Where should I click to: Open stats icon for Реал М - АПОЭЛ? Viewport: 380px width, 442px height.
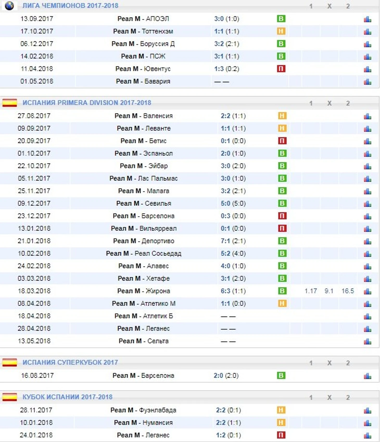pyautogui.click(x=368, y=19)
